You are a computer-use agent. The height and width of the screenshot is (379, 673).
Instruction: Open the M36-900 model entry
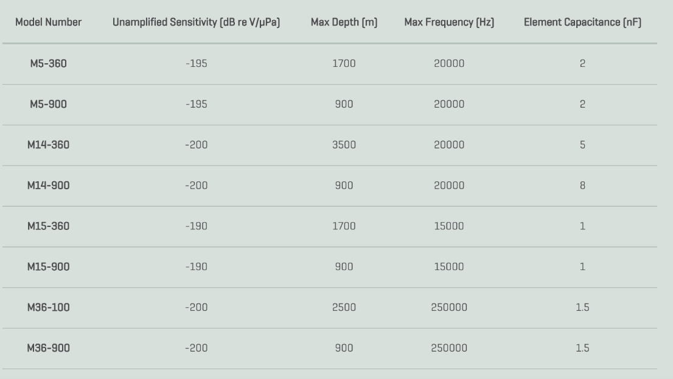click(49, 348)
